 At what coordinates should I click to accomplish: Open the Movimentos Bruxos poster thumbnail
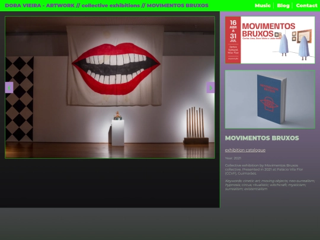click(x=270, y=40)
